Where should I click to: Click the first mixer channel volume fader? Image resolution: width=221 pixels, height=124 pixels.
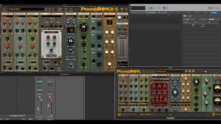tap(38, 109)
